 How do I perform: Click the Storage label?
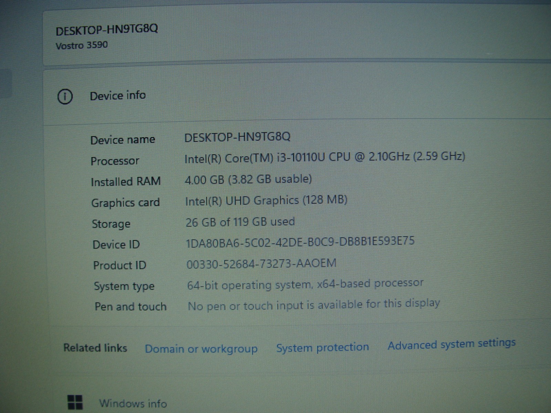(x=111, y=224)
